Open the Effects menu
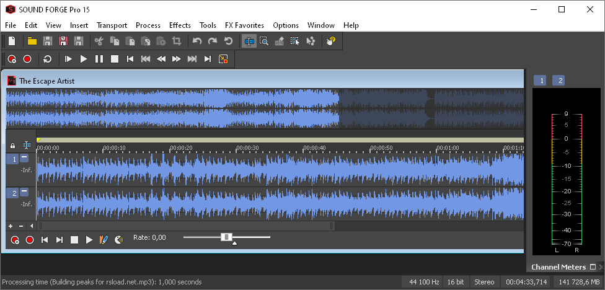Screen dimensions: 605x290 point(180,25)
